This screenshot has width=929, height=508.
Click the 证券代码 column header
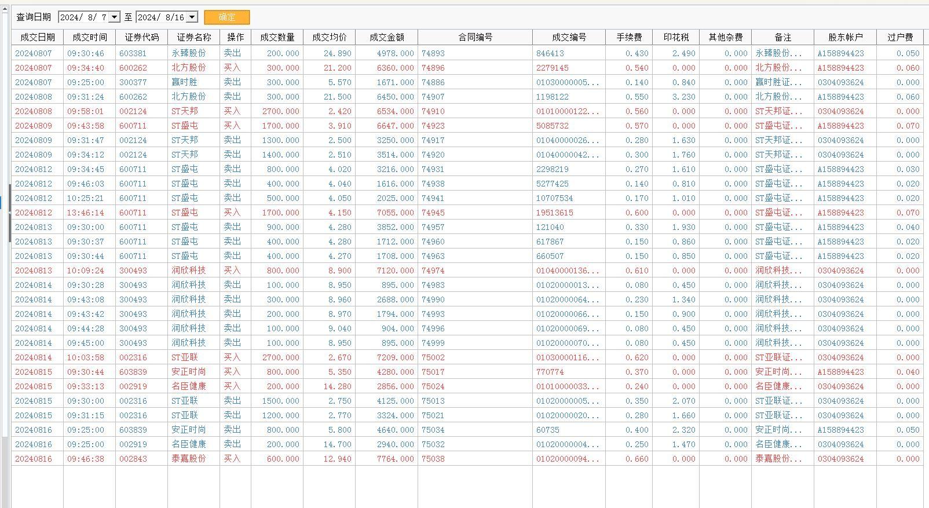pyautogui.click(x=141, y=37)
